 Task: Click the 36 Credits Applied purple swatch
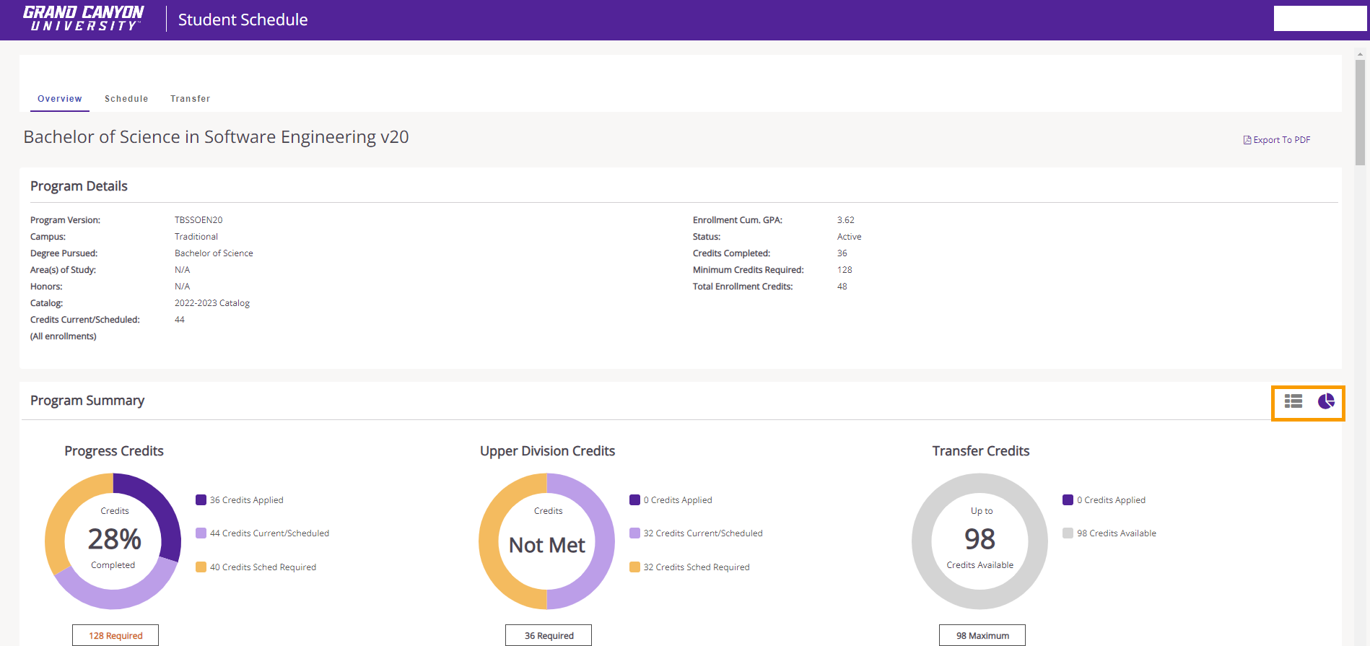[x=201, y=499]
